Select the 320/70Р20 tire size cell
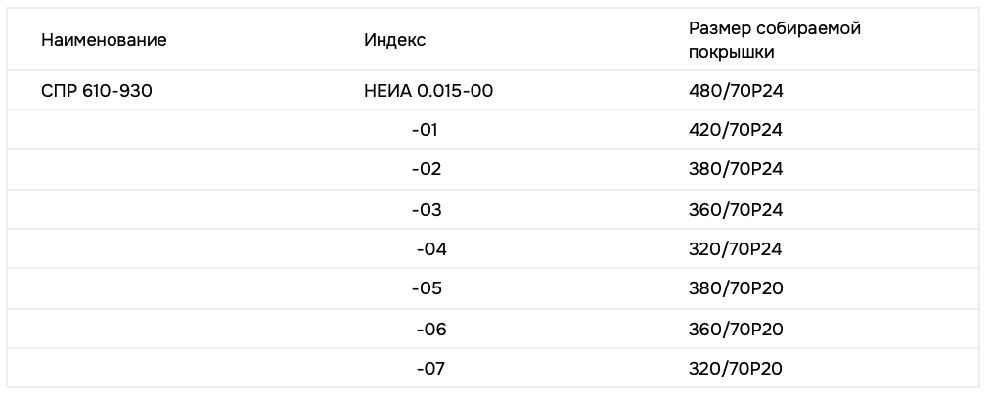Viewport: 992px width, 397px height. click(736, 369)
